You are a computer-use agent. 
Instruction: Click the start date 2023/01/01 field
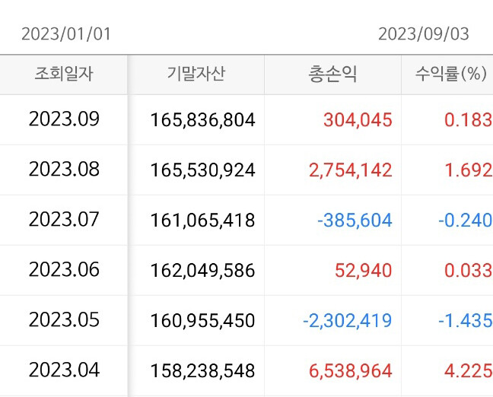66,34
